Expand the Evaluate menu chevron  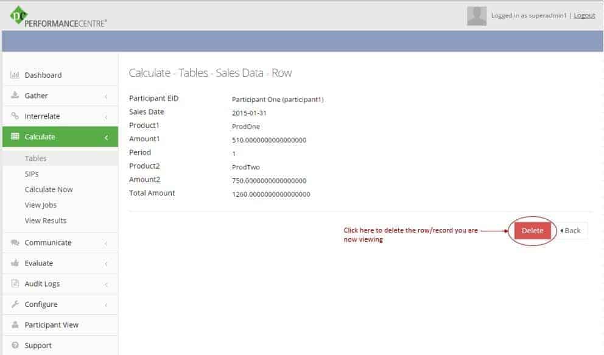click(x=107, y=264)
